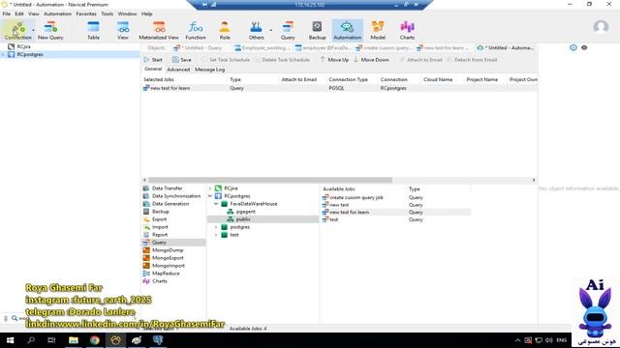620x348 pixels.
Task: Save the automation profile
Action: coord(182,60)
